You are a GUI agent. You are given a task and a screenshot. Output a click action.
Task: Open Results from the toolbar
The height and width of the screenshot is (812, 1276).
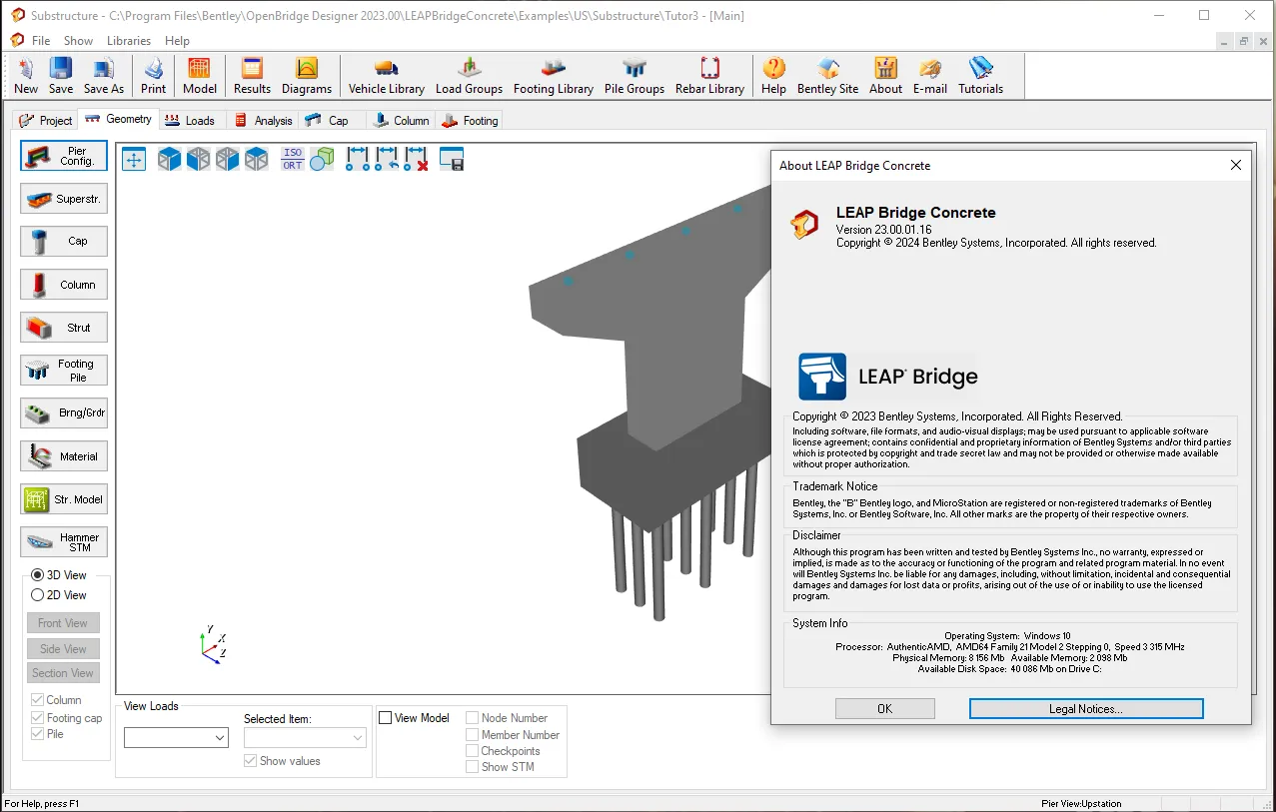click(x=252, y=76)
